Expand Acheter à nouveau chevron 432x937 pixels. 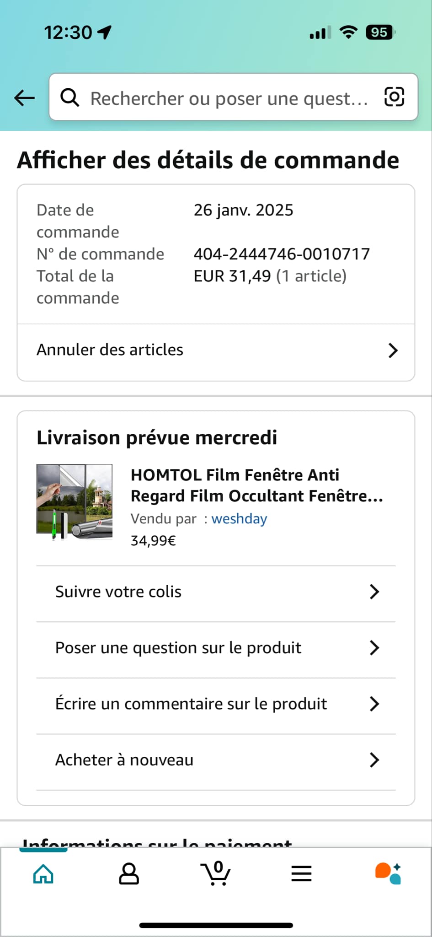click(374, 760)
